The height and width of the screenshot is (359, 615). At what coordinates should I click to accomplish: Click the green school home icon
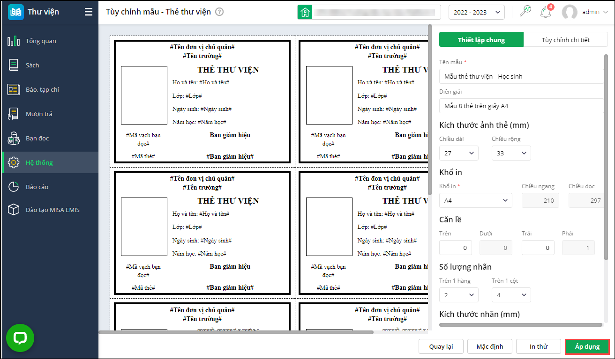pos(305,12)
